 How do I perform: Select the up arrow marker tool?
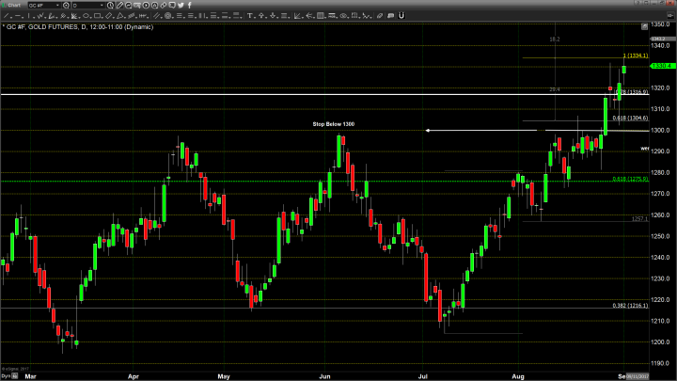point(261,16)
